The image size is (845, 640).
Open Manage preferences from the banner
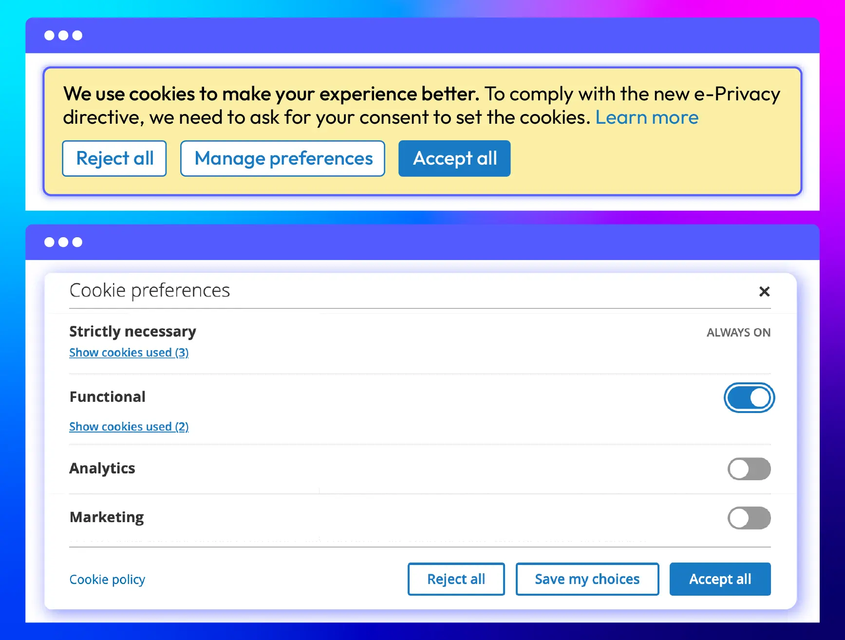[283, 158]
